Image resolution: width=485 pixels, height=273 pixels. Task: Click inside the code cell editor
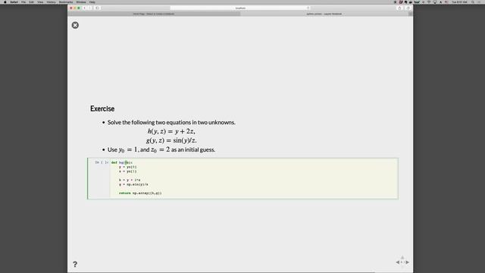coord(254,178)
